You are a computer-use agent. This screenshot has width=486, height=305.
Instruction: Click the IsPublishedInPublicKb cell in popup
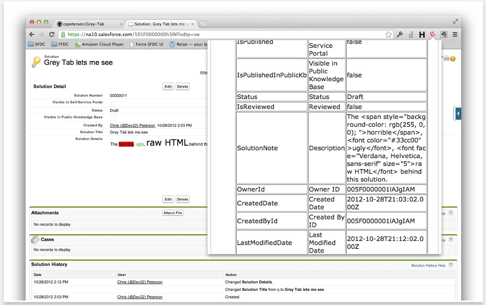(272, 75)
